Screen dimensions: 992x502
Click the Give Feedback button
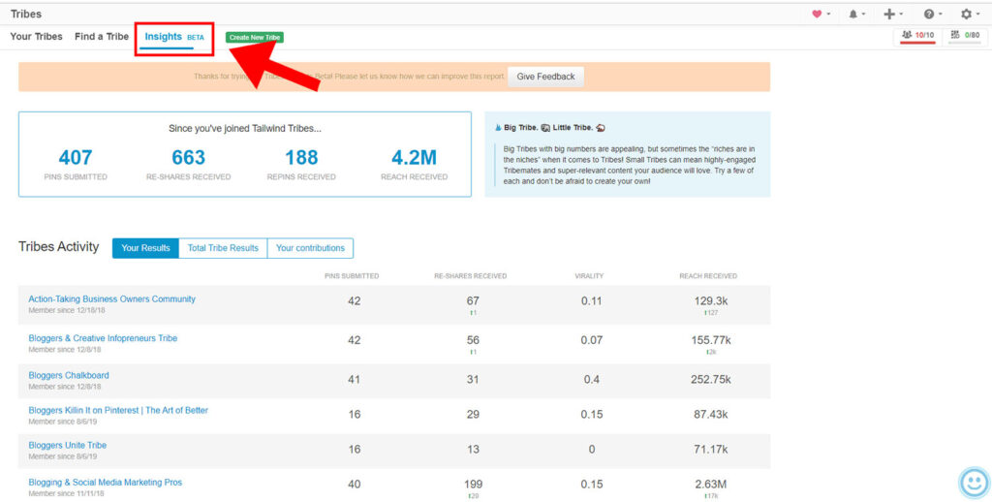[546, 77]
